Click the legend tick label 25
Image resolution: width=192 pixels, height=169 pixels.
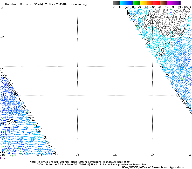(x=147, y=7)
